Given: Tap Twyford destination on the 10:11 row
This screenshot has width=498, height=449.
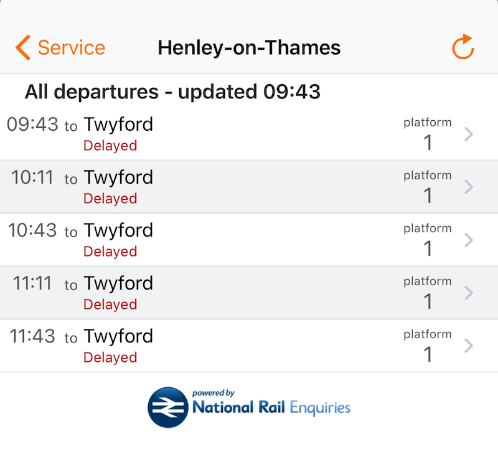Looking at the screenshot, I should click(118, 177).
